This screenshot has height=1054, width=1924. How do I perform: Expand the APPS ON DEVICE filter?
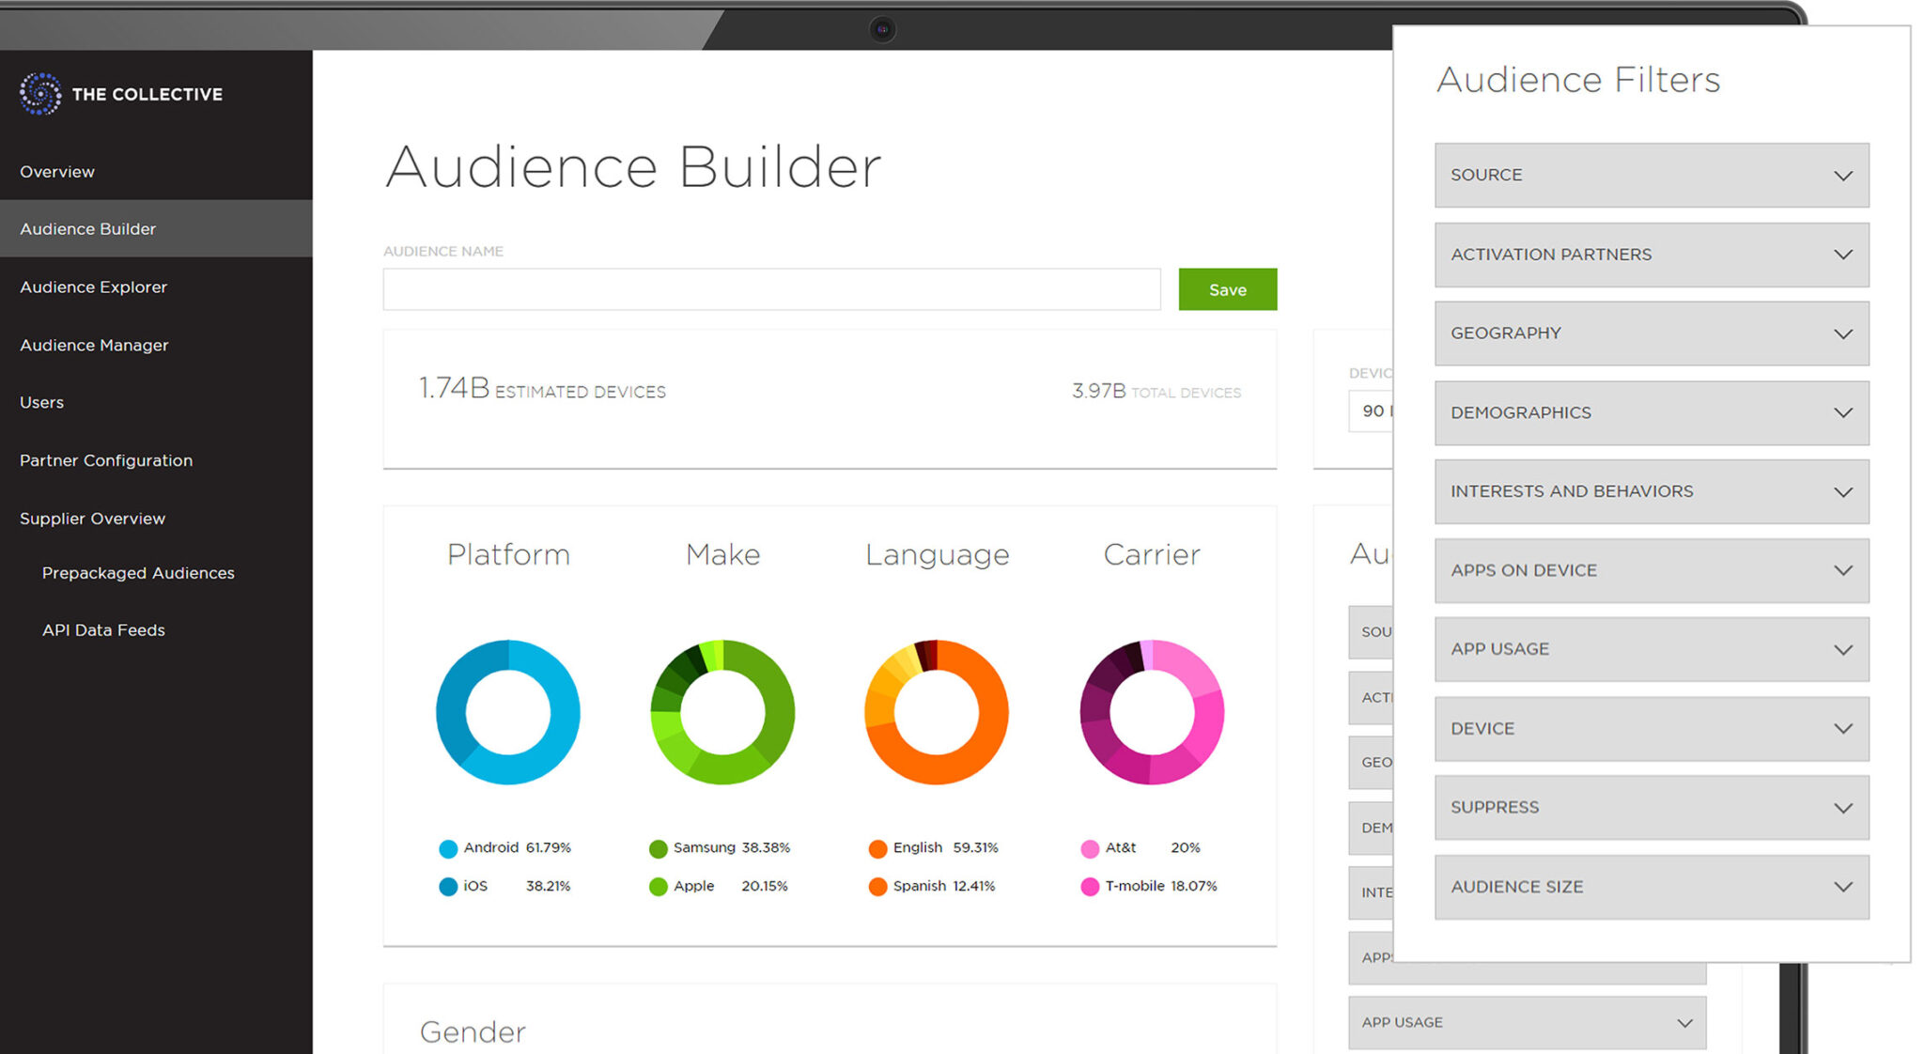[1651, 570]
